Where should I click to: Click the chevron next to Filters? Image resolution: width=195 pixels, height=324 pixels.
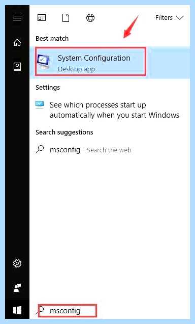(x=180, y=18)
